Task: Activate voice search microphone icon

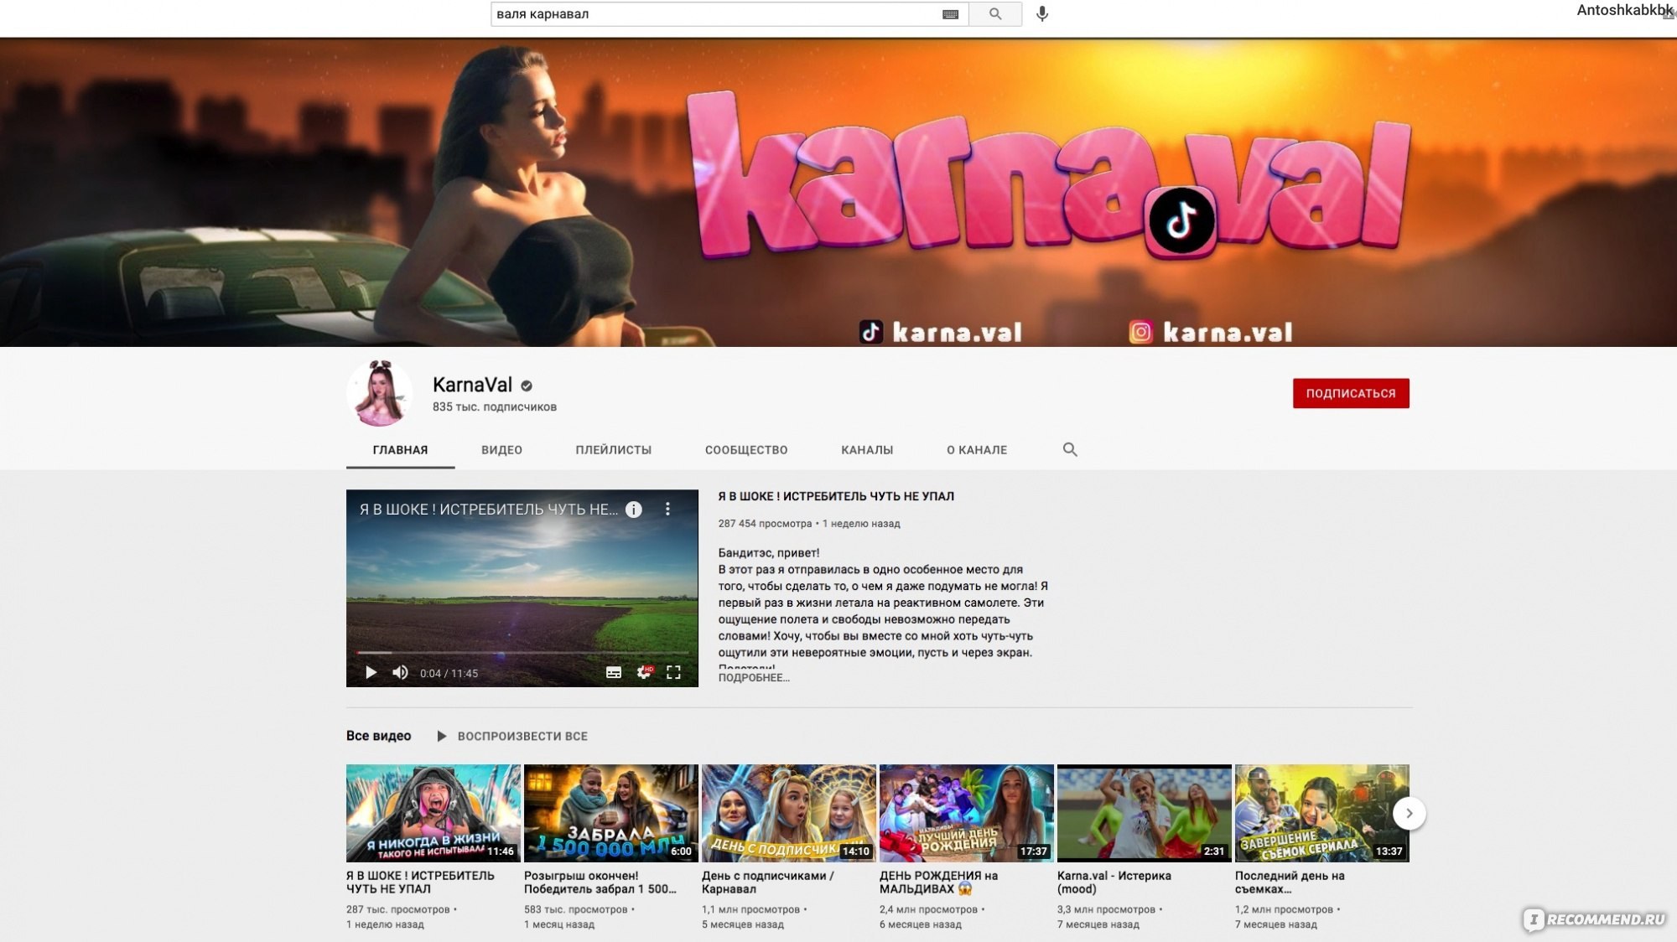Action: click(x=1042, y=14)
